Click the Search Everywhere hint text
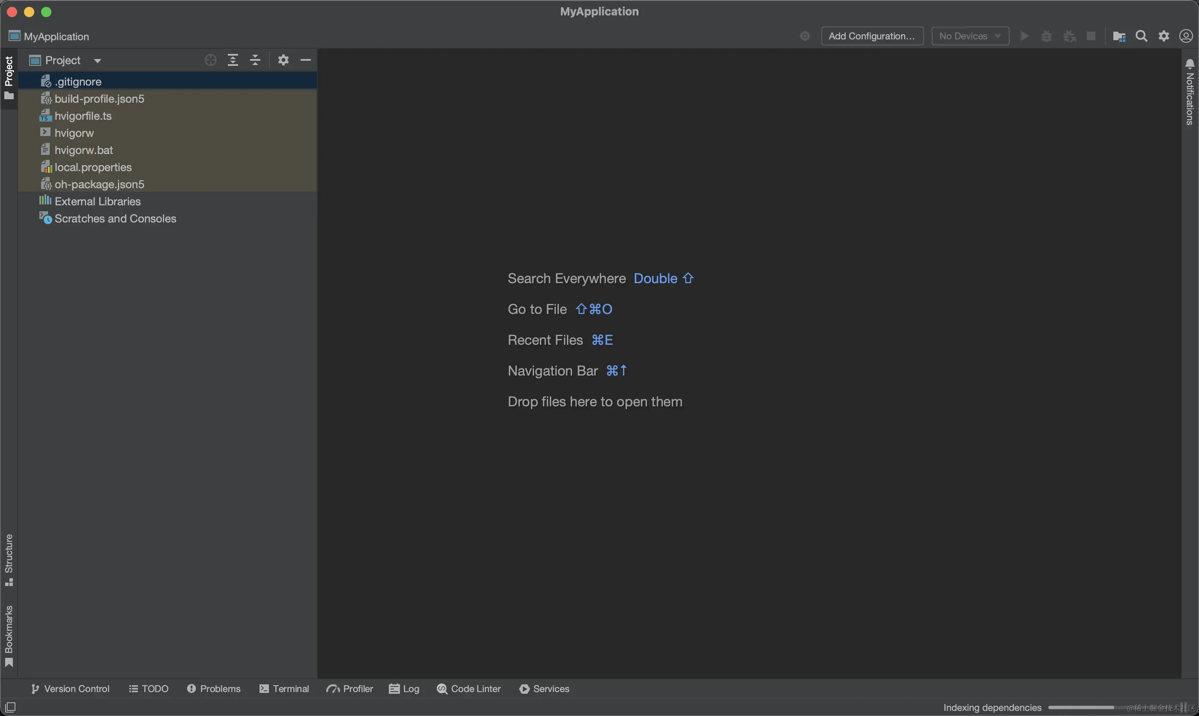The image size is (1199, 716). tap(567, 278)
